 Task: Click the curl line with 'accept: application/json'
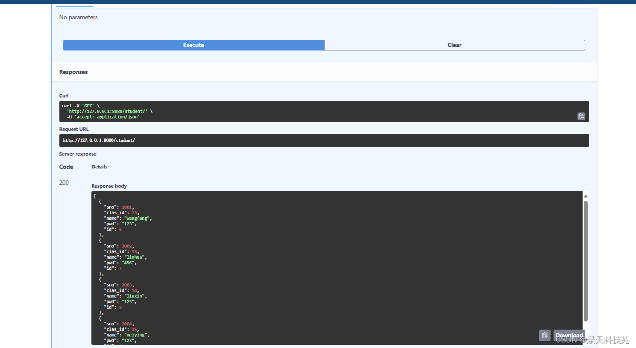tap(103, 117)
